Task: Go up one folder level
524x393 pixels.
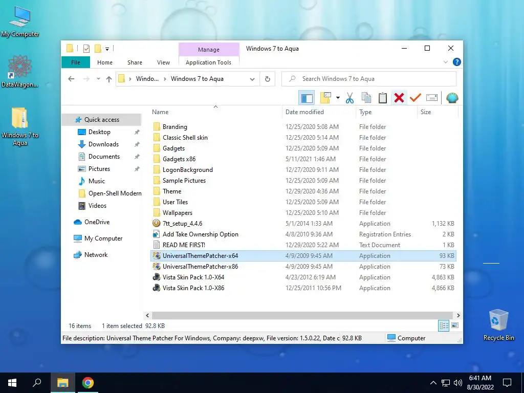Action: 108,79
